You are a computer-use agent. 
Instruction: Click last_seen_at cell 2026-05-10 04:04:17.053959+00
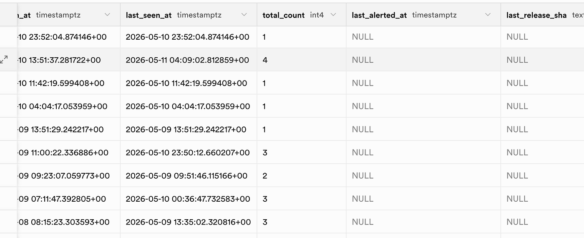(x=189, y=106)
